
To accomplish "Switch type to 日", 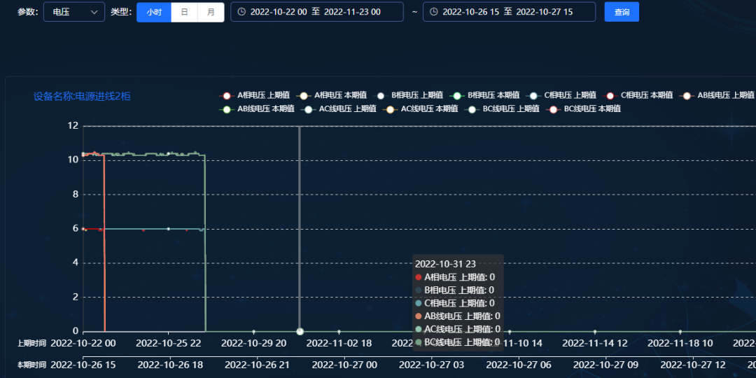I will [184, 12].
